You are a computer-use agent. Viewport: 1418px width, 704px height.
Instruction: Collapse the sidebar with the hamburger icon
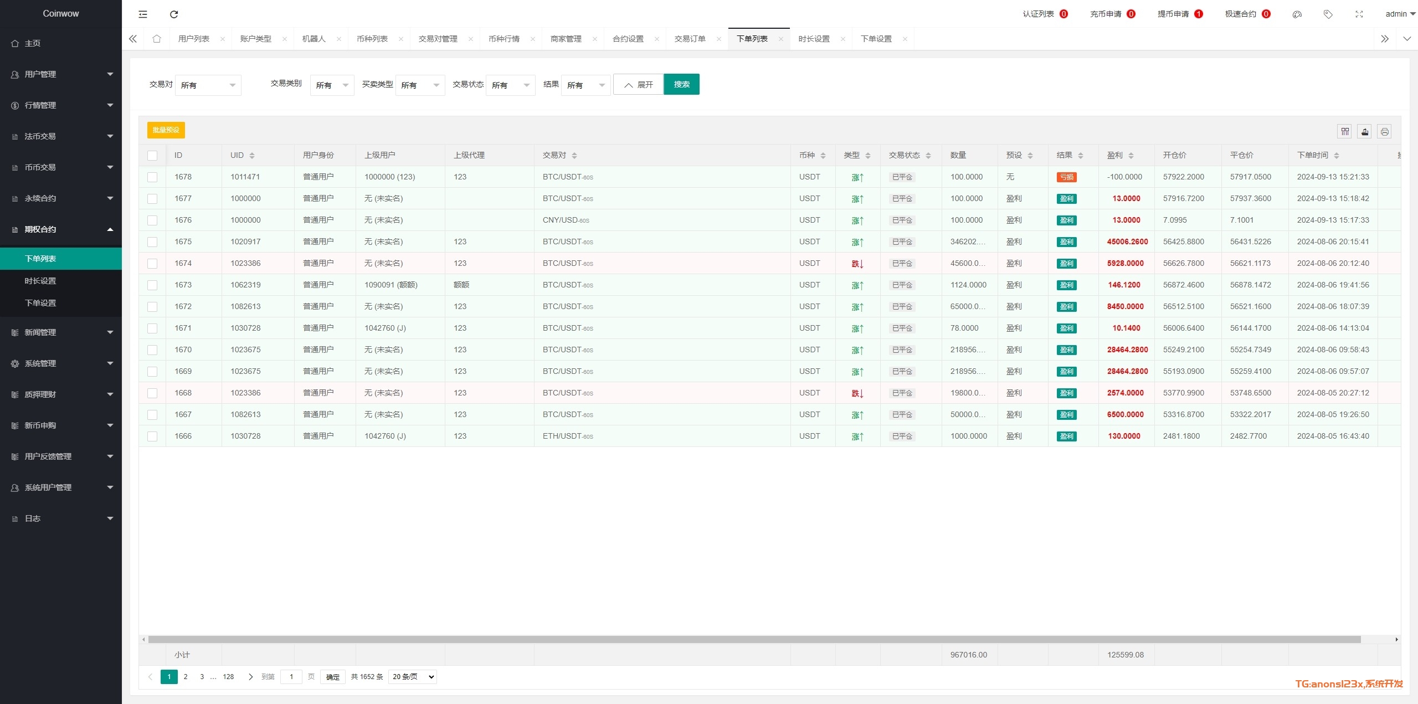pyautogui.click(x=143, y=14)
